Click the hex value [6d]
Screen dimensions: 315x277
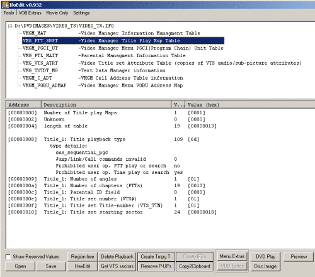point(193,139)
